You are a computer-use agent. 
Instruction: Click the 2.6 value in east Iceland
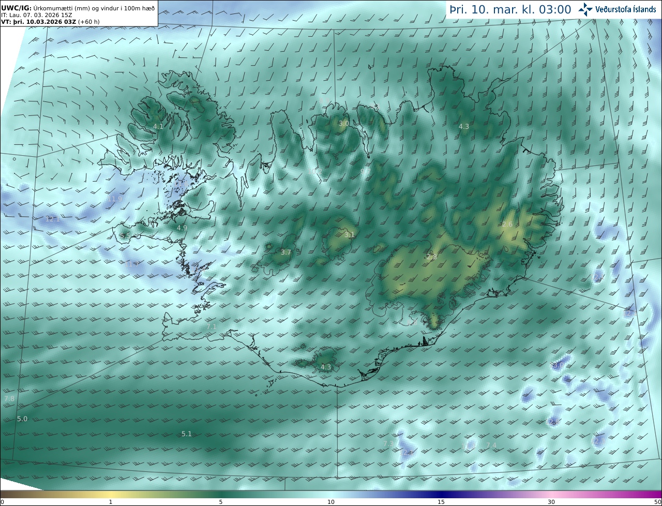tap(507, 224)
